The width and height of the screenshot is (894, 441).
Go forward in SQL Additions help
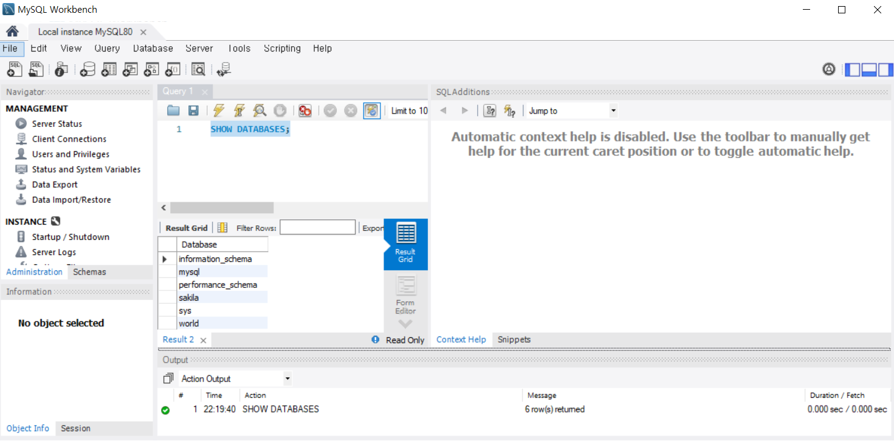coord(465,111)
